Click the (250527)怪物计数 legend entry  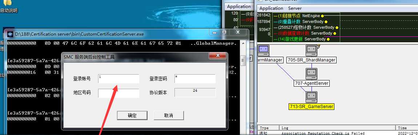tap(306, 28)
